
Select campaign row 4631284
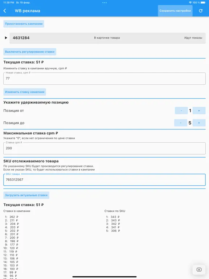click(x=107, y=38)
